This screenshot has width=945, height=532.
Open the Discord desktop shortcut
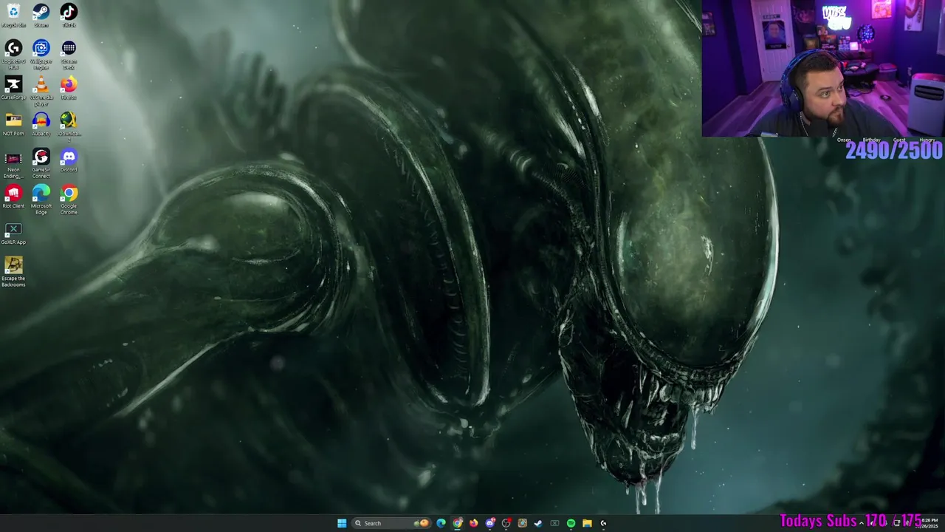click(x=69, y=160)
